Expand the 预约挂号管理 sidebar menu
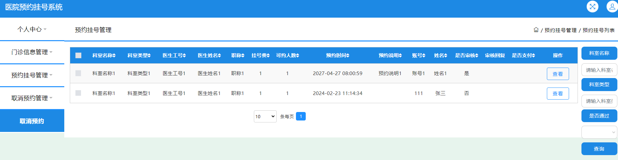The image size is (618, 160). click(32, 75)
